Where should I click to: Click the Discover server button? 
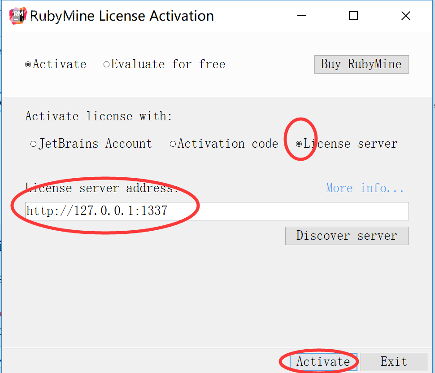tap(347, 236)
